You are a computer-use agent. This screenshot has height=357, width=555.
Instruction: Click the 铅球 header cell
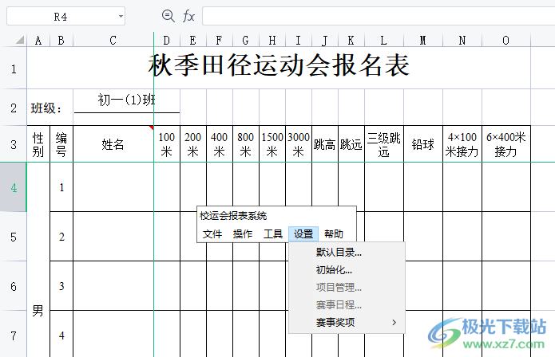tap(423, 144)
